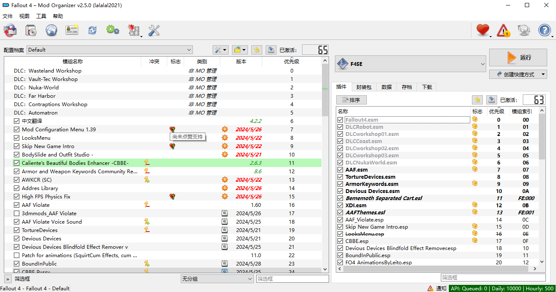Expand the filter panel with » button

point(8,279)
